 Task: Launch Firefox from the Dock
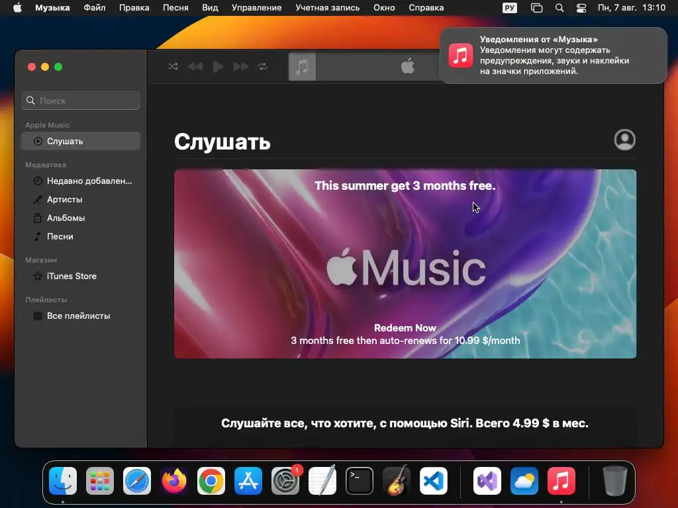click(x=174, y=481)
